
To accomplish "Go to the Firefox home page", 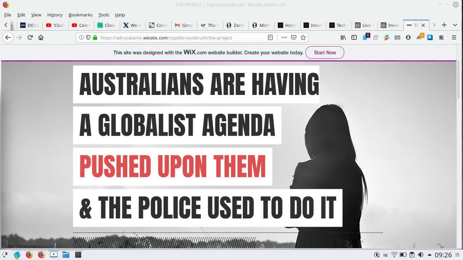I will pyautogui.click(x=41, y=38).
